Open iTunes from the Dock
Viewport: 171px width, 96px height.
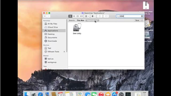[101, 94]
